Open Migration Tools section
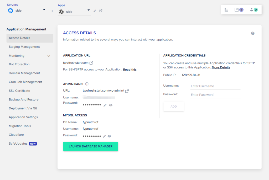This screenshot has width=269, height=180. click(20, 126)
